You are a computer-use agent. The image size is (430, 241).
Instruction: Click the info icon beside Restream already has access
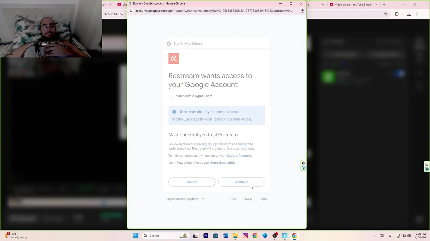click(174, 112)
